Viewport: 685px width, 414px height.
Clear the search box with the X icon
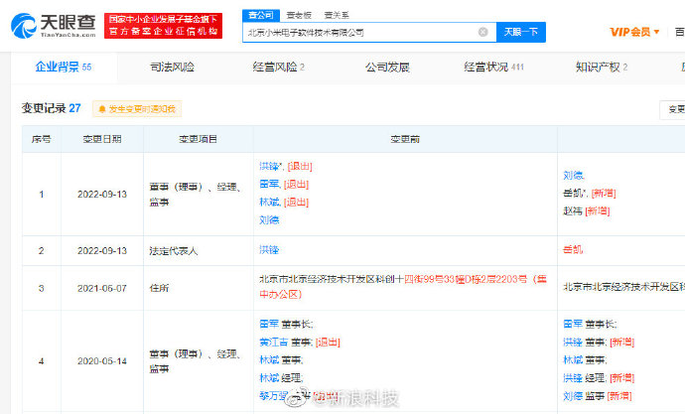(x=483, y=32)
